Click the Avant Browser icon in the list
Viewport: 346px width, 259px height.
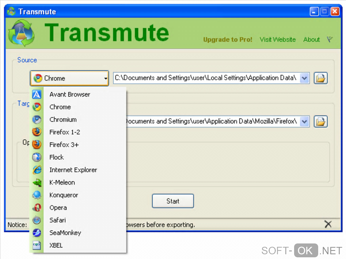pyautogui.click(x=37, y=95)
